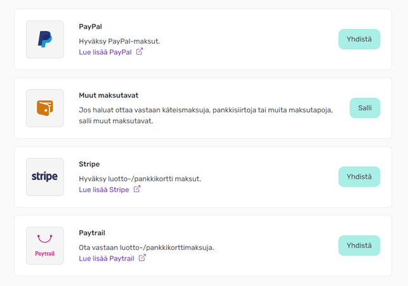Click the Paytrail logo icon
Screen dimensions: 408x286
44,245
